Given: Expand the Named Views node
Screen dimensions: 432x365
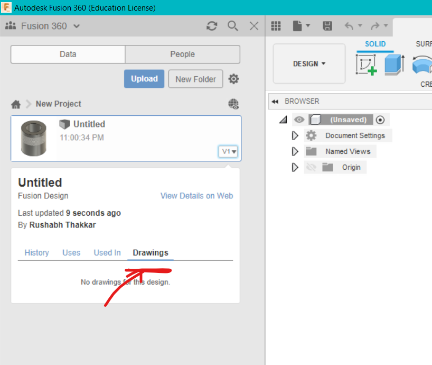Looking at the screenshot, I should pyautogui.click(x=295, y=151).
